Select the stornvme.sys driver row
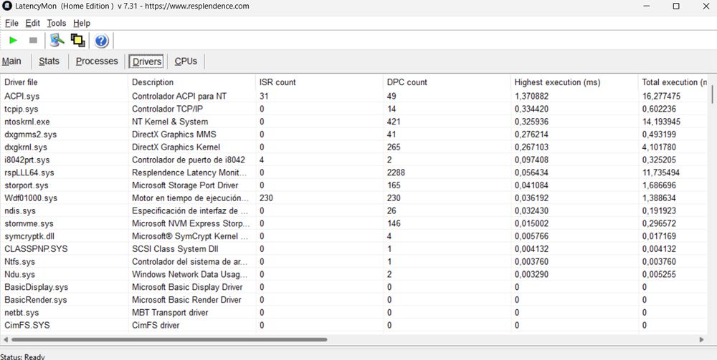Screen dimensions: 717x360 tap(354, 223)
